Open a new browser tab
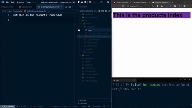Viewport: 192px width, 108px height. point(172,2)
